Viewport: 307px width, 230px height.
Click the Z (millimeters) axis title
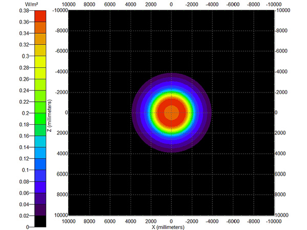pos(50,116)
